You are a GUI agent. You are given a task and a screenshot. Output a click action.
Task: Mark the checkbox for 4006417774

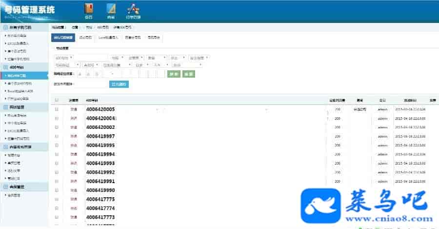[x=57, y=208]
